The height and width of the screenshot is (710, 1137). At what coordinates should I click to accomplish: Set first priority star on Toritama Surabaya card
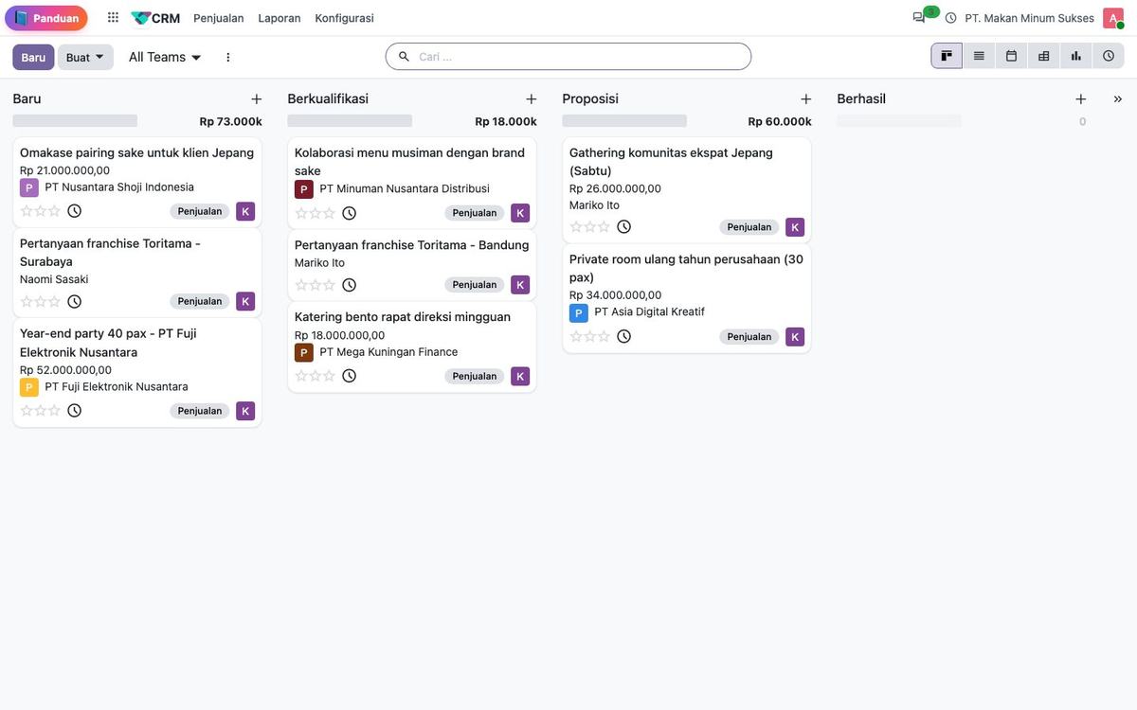27,301
